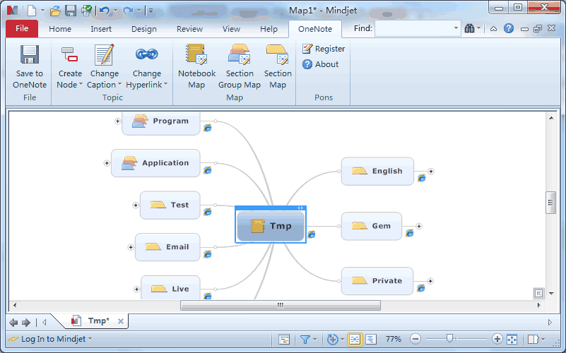Viewport: 566px width, 353px height.
Task: Open the Undo history dropdown arrow
Action: click(115, 11)
